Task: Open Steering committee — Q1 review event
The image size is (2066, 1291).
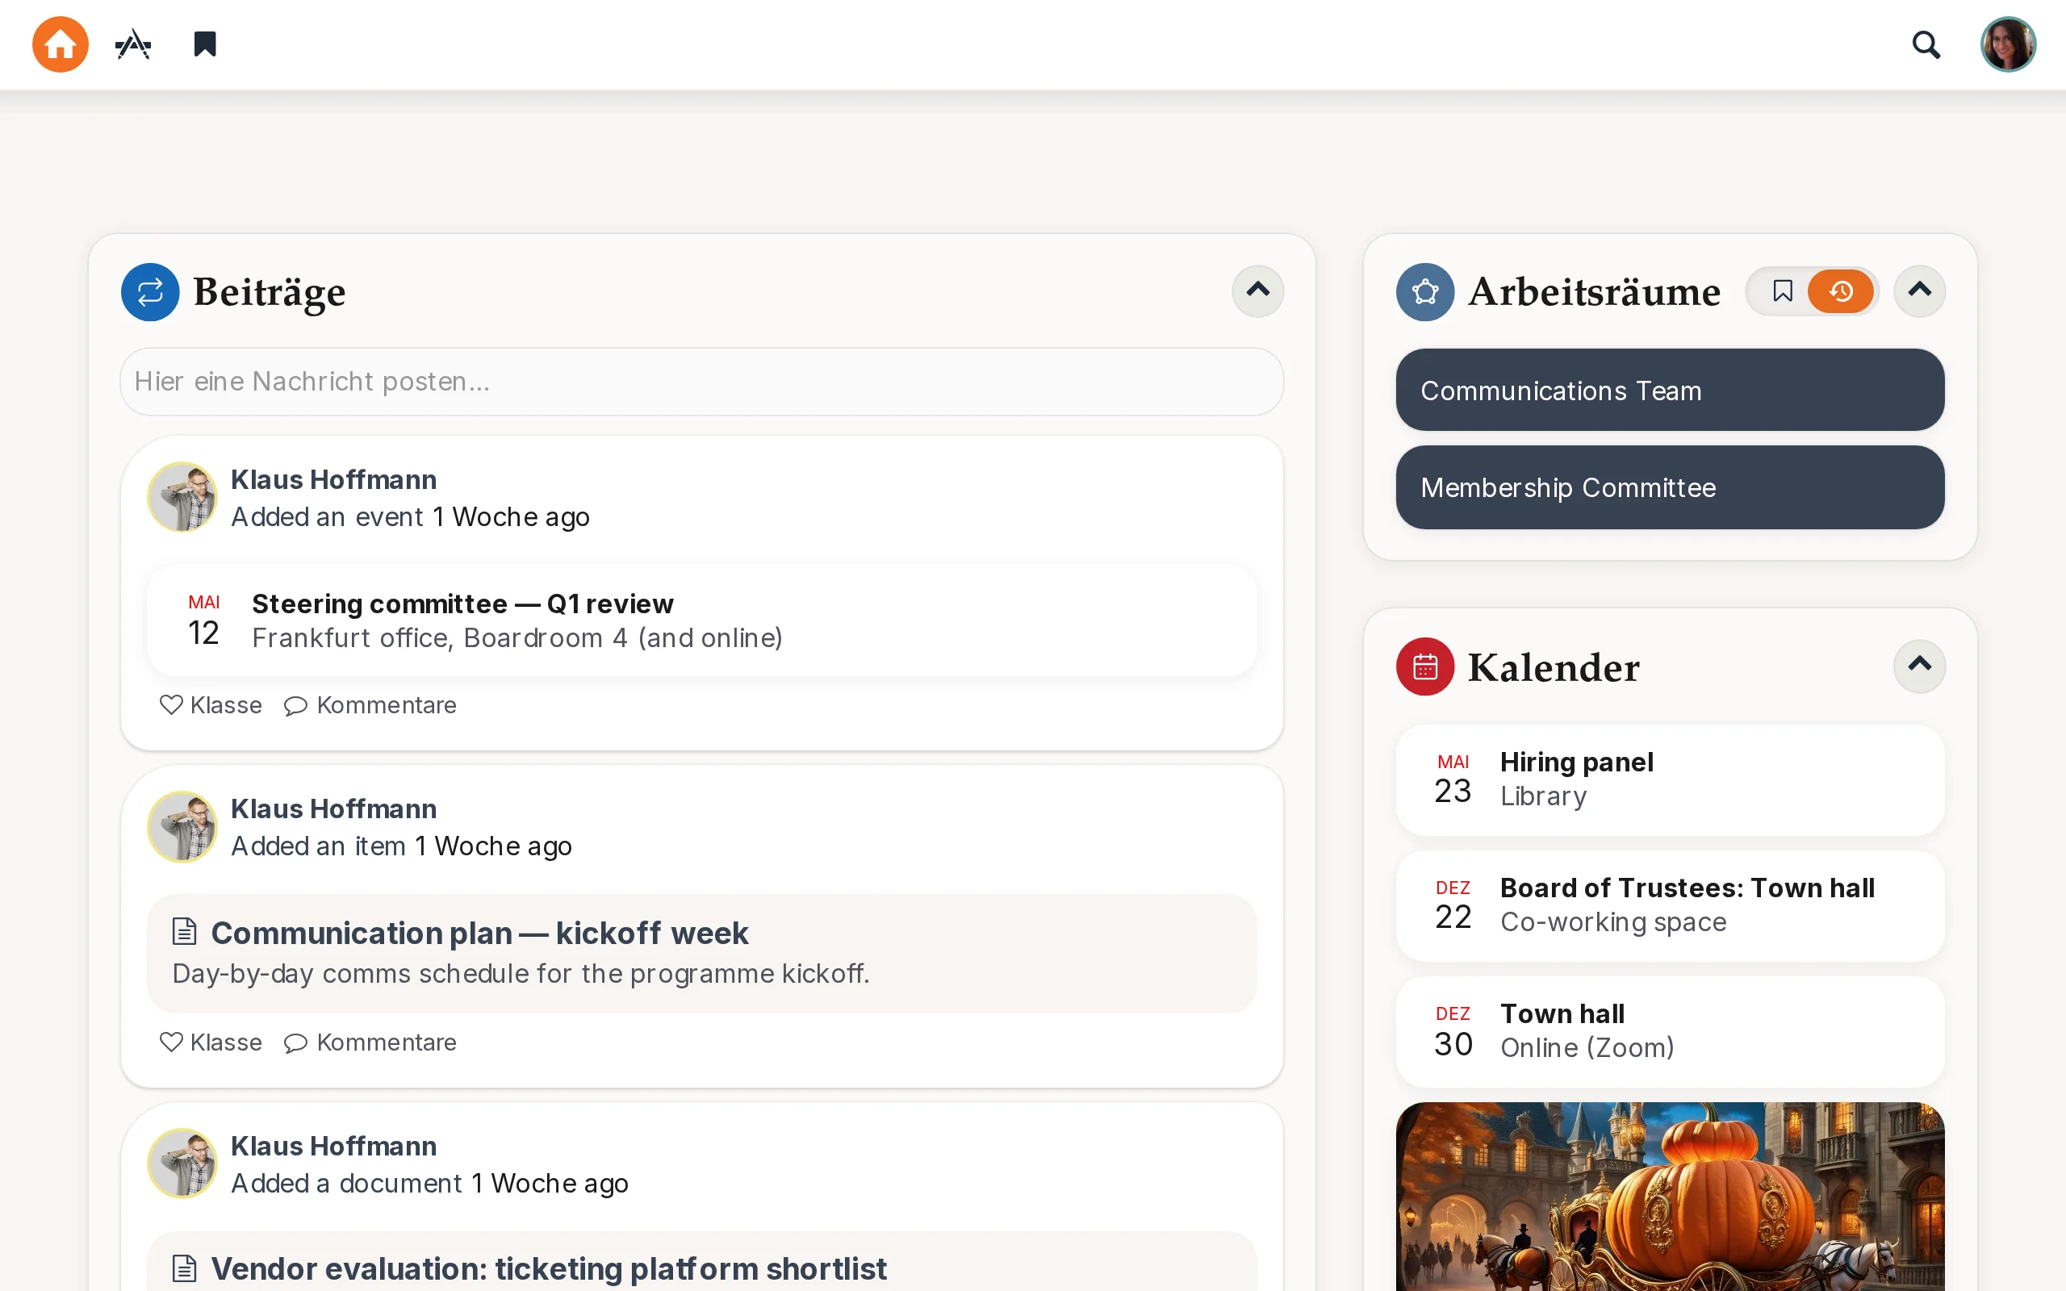Action: click(x=702, y=620)
